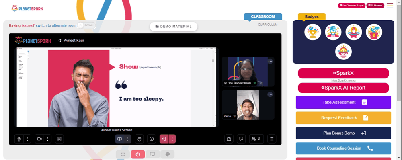This screenshot has height=160, width=402.
Task: Click the trophy star badge
Action: tap(313, 32)
